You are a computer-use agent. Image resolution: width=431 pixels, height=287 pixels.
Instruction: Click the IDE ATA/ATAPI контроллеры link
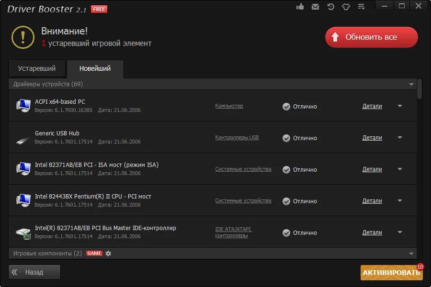click(233, 232)
